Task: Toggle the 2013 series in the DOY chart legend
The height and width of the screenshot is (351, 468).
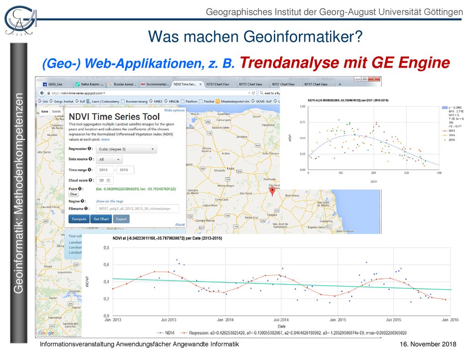Action: click(449, 131)
